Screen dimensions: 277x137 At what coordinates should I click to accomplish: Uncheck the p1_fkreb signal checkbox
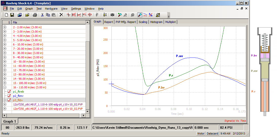tap(9, 92)
